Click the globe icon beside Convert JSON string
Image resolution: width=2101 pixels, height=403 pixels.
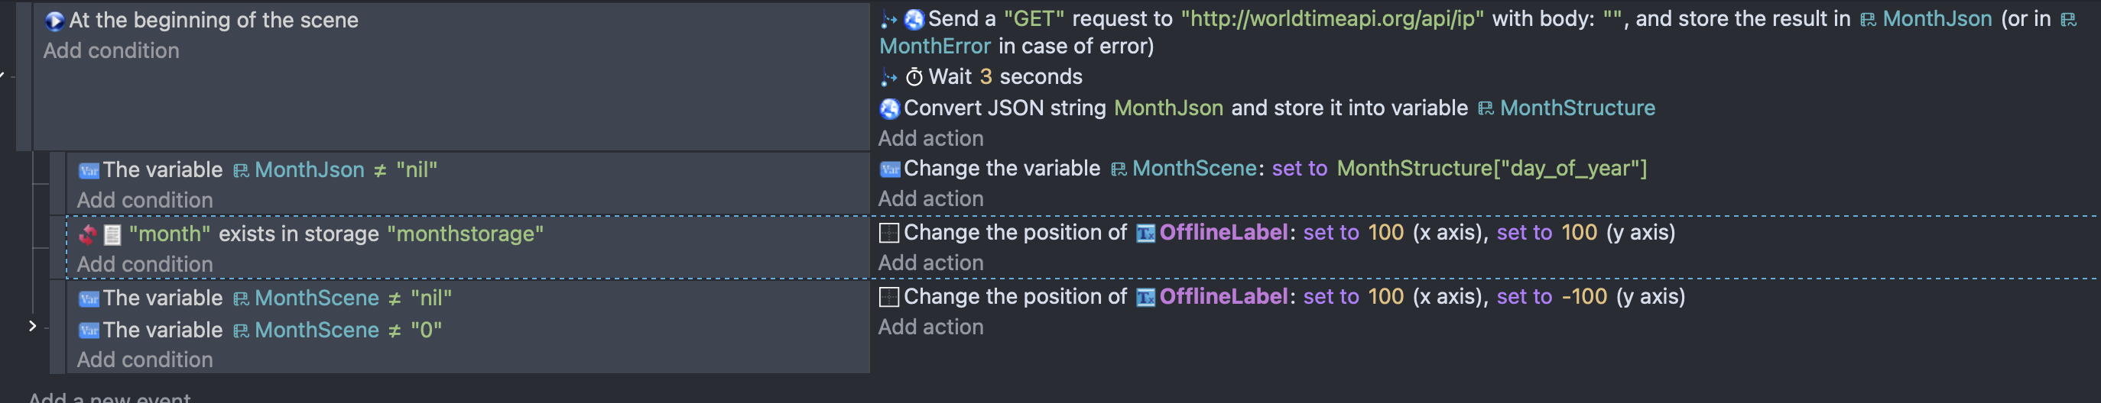pyautogui.click(x=889, y=108)
